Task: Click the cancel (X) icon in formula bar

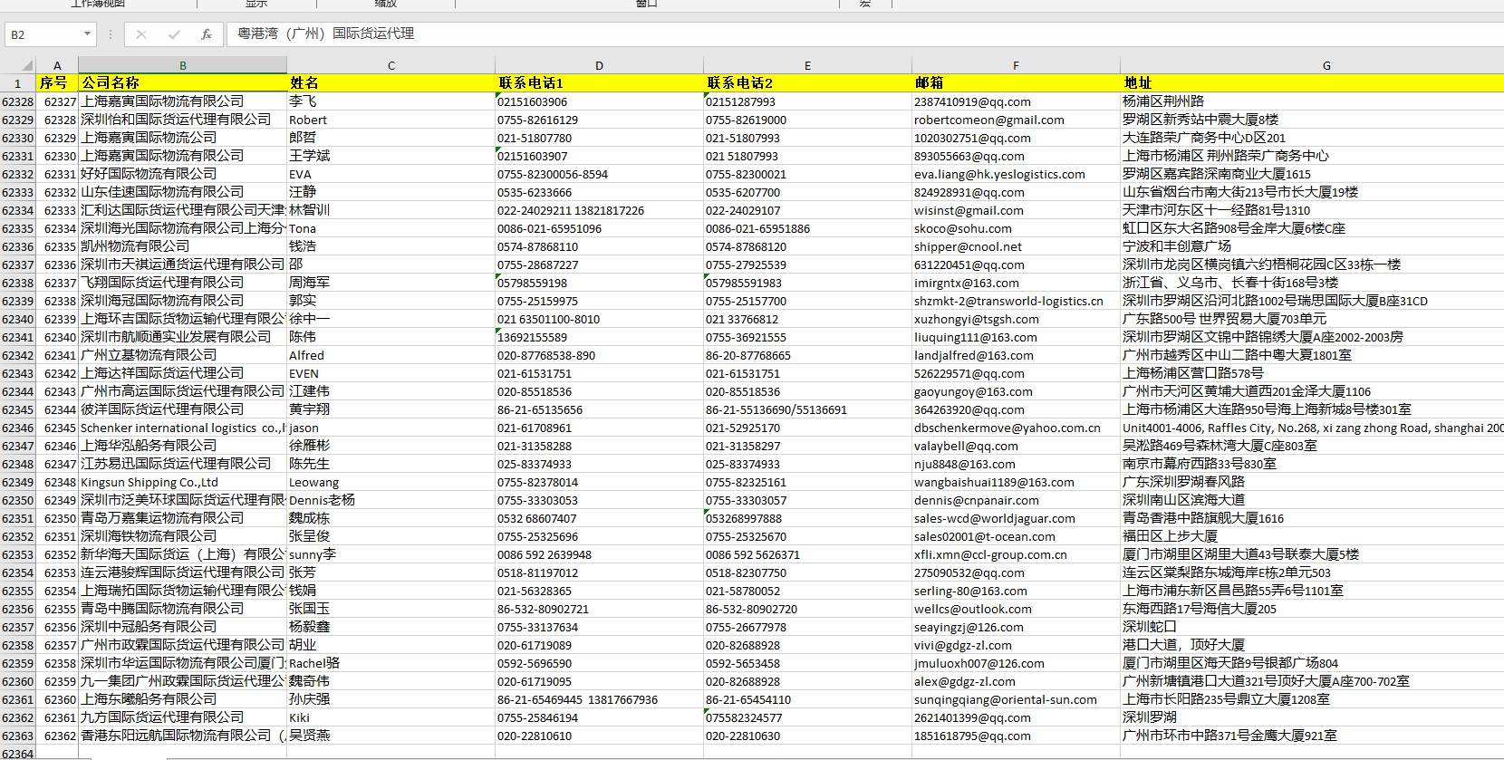Action: pos(140,34)
